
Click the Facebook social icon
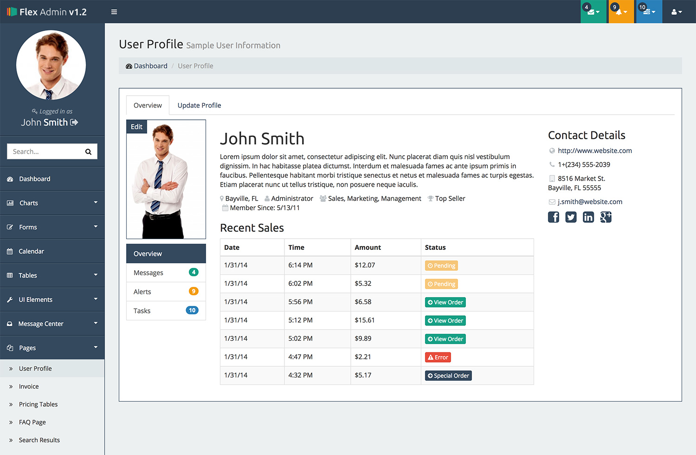click(554, 217)
